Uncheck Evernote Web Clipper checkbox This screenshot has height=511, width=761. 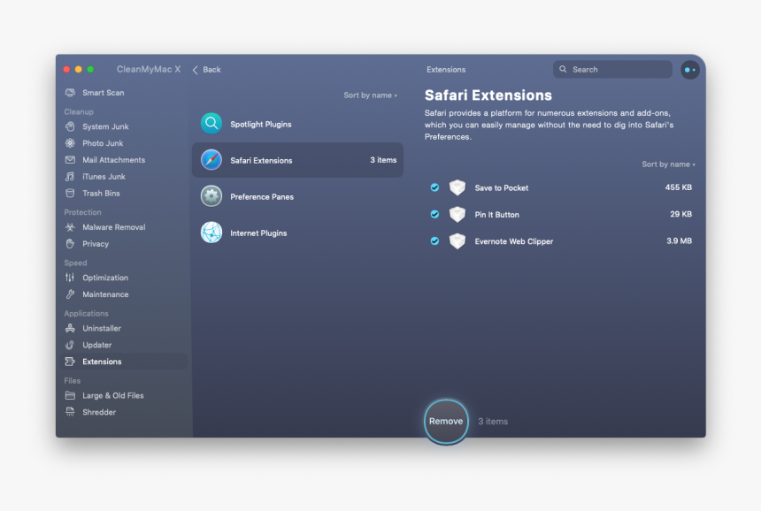pyautogui.click(x=434, y=240)
